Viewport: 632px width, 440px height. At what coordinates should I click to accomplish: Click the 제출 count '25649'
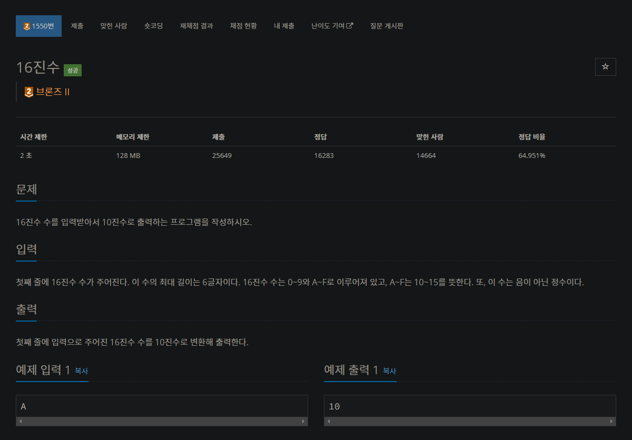click(x=222, y=155)
